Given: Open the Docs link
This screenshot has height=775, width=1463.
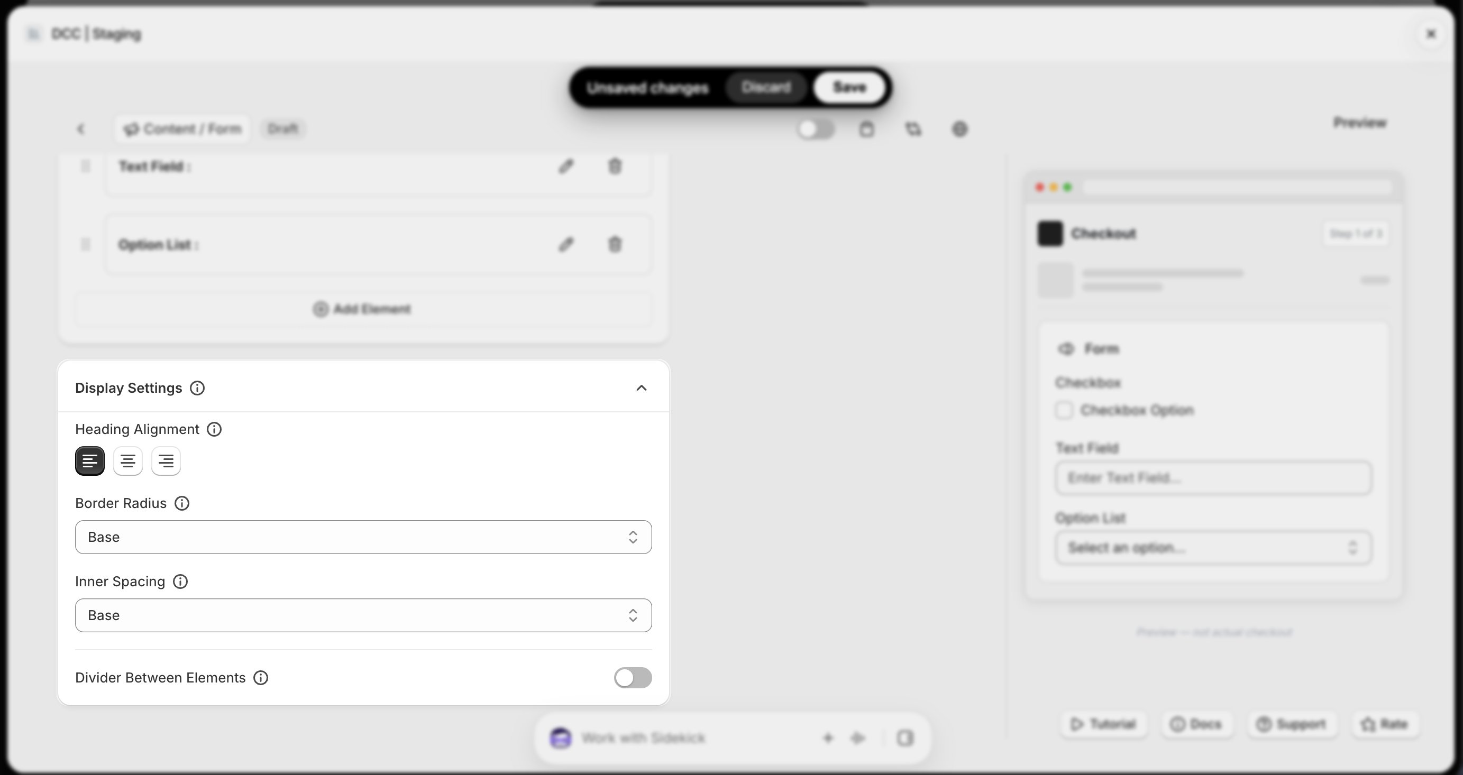Looking at the screenshot, I should pyautogui.click(x=1196, y=724).
